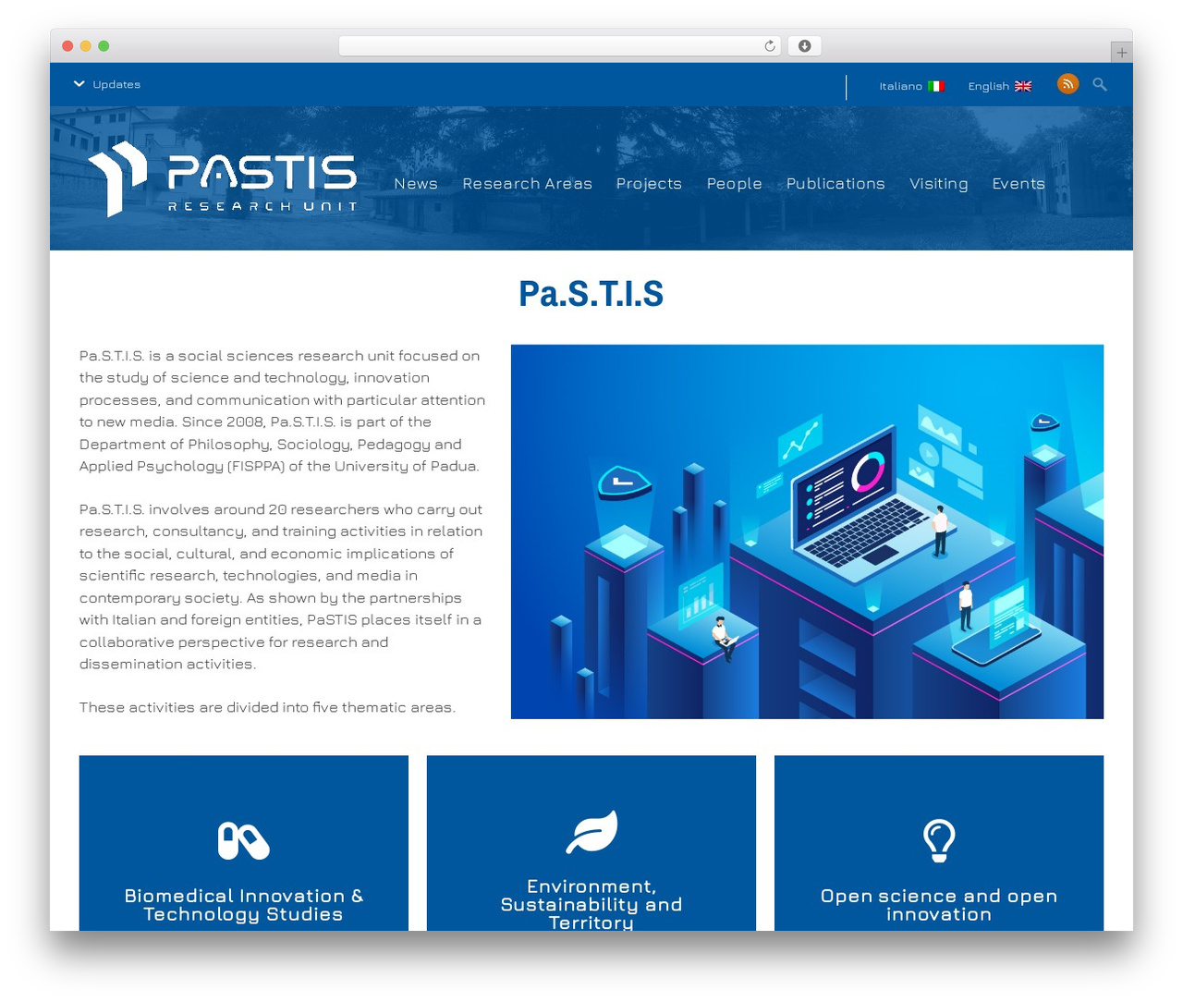Open the Events menu item
The image size is (1183, 1002).
(x=1018, y=183)
